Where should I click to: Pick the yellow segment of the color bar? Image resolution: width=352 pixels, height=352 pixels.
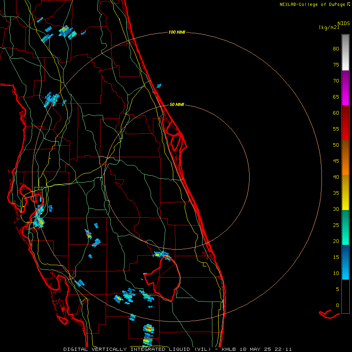pos(345,192)
